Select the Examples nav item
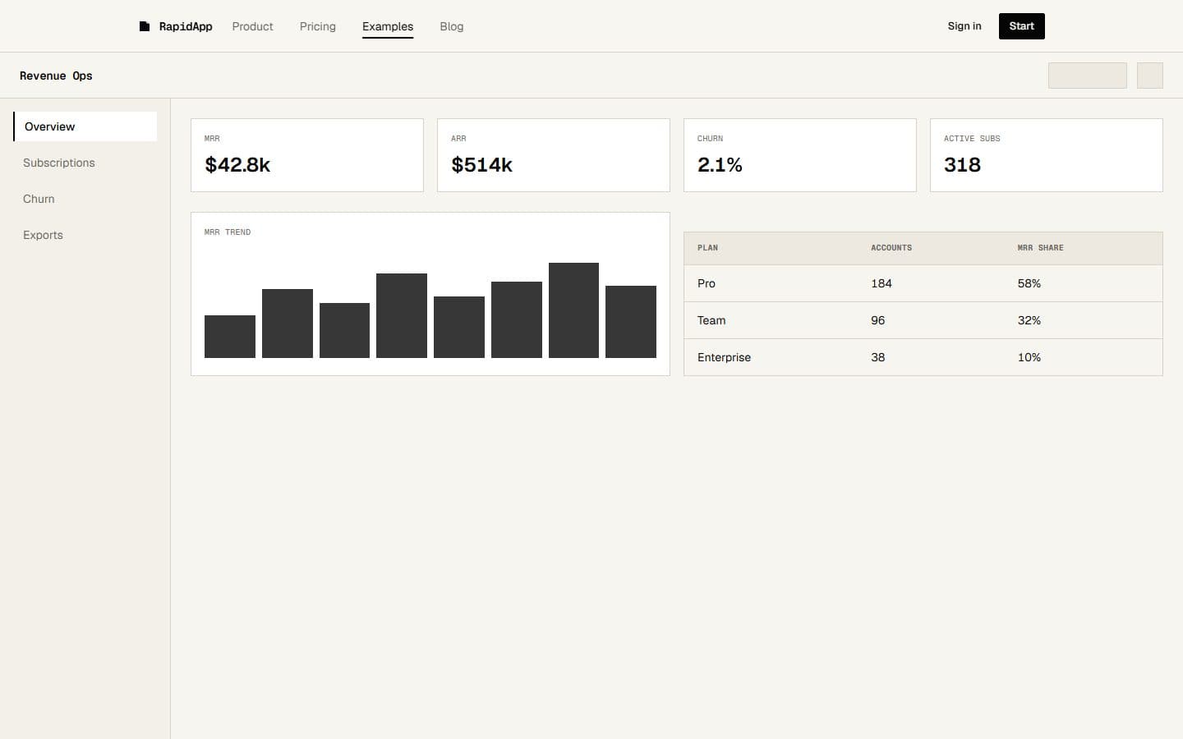Image resolution: width=1183 pixels, height=739 pixels. 388,26
